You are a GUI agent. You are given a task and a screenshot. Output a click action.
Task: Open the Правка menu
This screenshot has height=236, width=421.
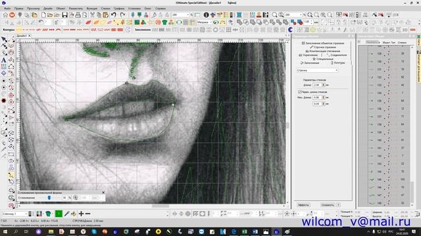pos(19,9)
